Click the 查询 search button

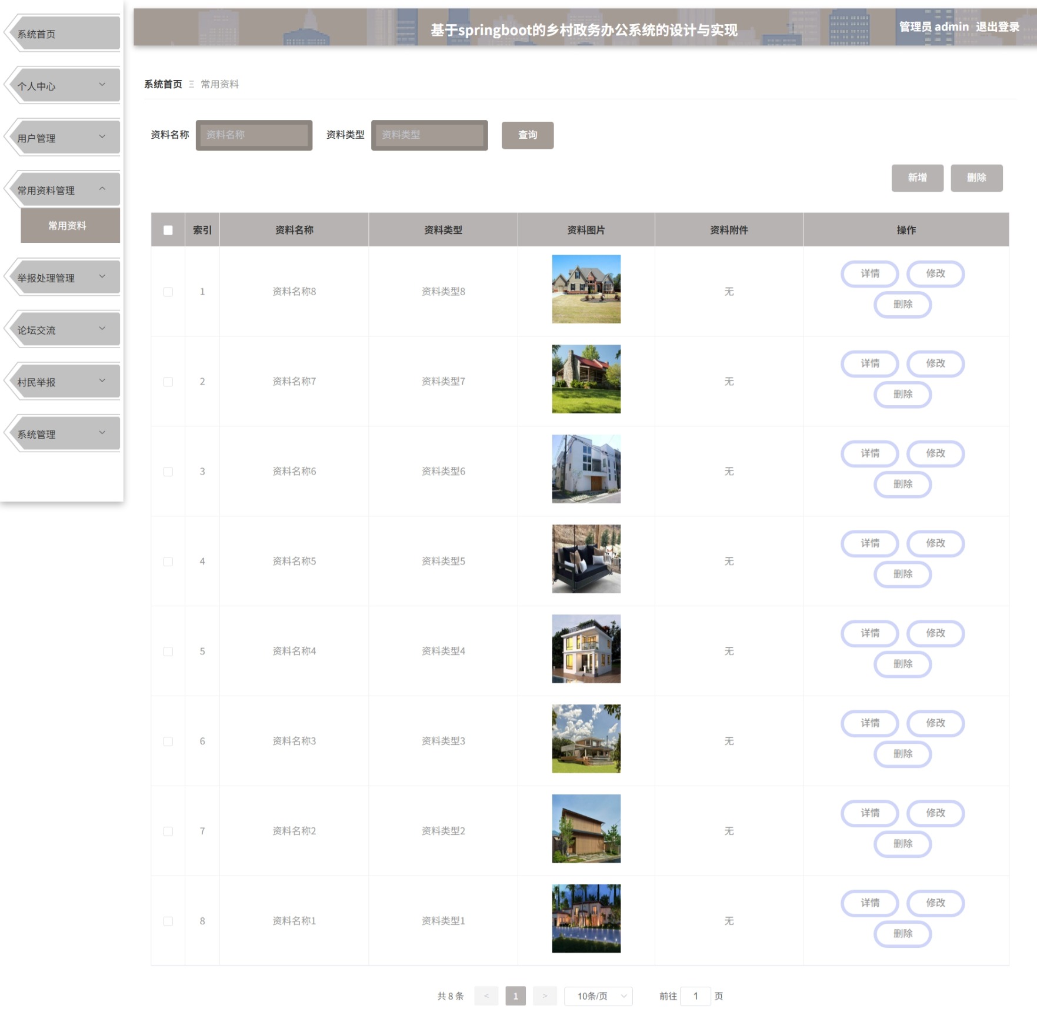[528, 135]
